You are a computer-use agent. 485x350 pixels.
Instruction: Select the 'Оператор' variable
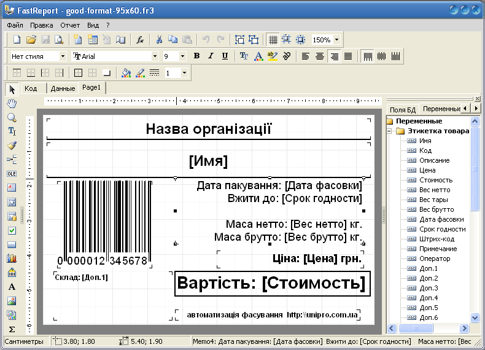tap(435, 259)
